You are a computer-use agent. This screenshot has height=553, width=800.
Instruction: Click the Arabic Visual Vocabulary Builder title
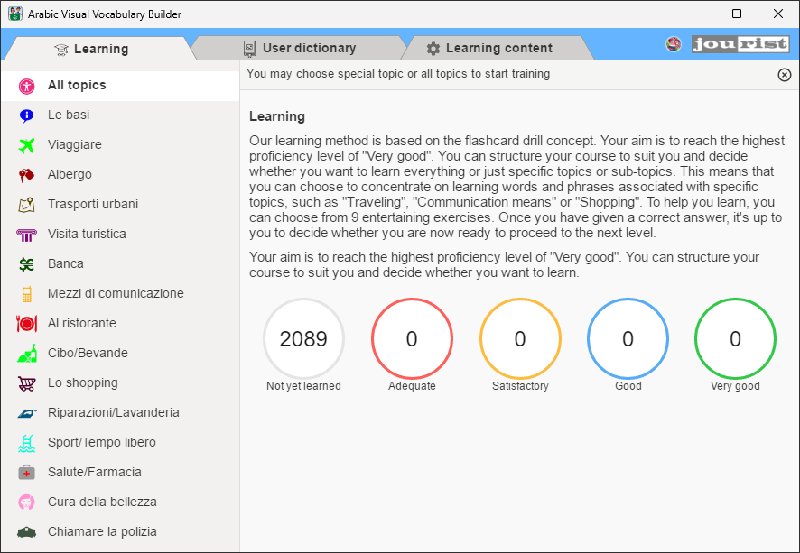click(105, 14)
